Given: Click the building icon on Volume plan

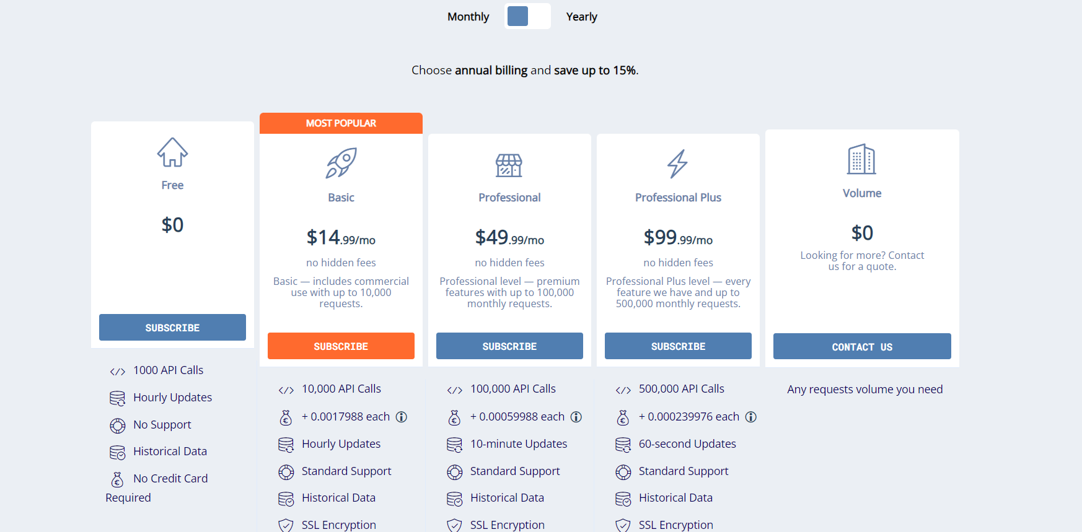Looking at the screenshot, I should click(861, 159).
